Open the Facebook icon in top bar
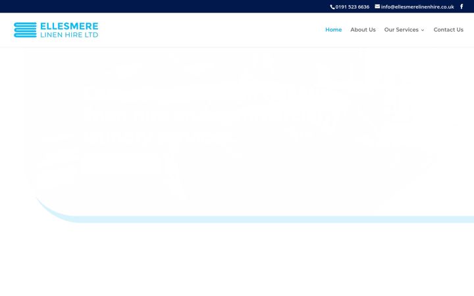 pyautogui.click(x=461, y=7)
